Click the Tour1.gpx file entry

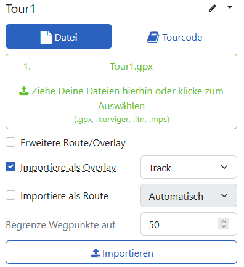[x=131, y=67]
